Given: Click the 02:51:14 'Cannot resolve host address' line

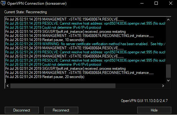Looking at the screenshot, I should click(85, 23).
